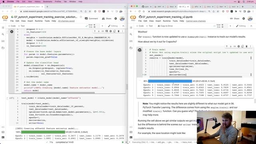Click the green 100% training progress bar
The image size is (256, 144).
click(x=43, y=132)
